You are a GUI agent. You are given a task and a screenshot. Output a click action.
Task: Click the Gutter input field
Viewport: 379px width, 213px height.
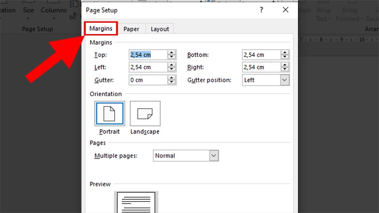[x=148, y=80]
